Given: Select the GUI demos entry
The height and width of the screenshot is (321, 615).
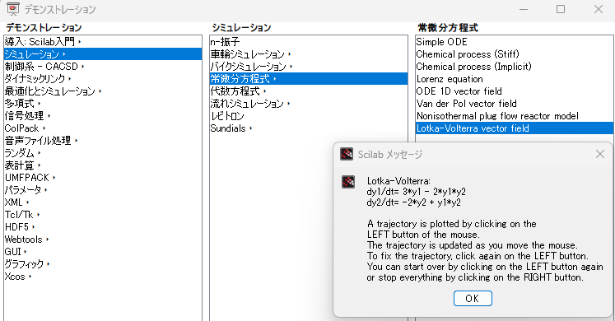Looking at the screenshot, I should click(x=103, y=252).
